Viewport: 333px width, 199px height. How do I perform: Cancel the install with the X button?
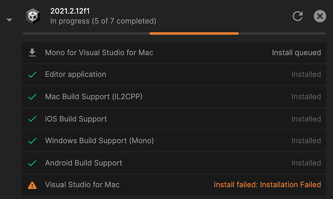319,16
